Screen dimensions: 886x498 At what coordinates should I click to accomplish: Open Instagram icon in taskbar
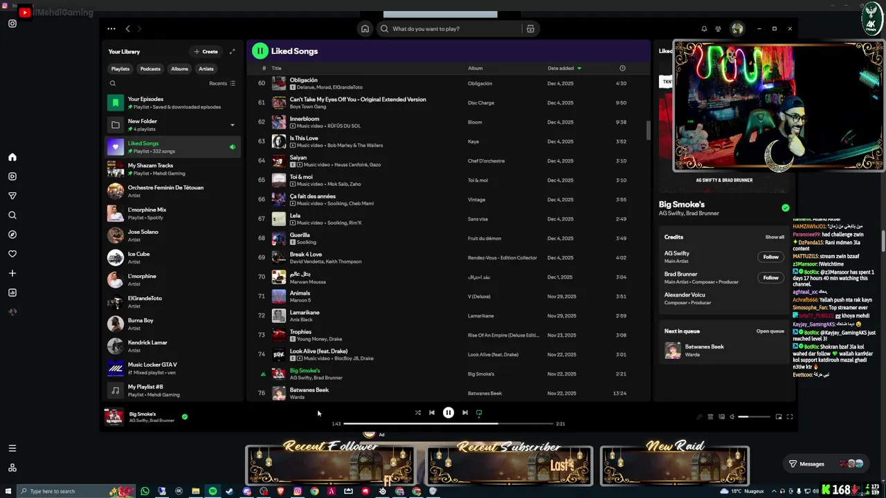(297, 491)
